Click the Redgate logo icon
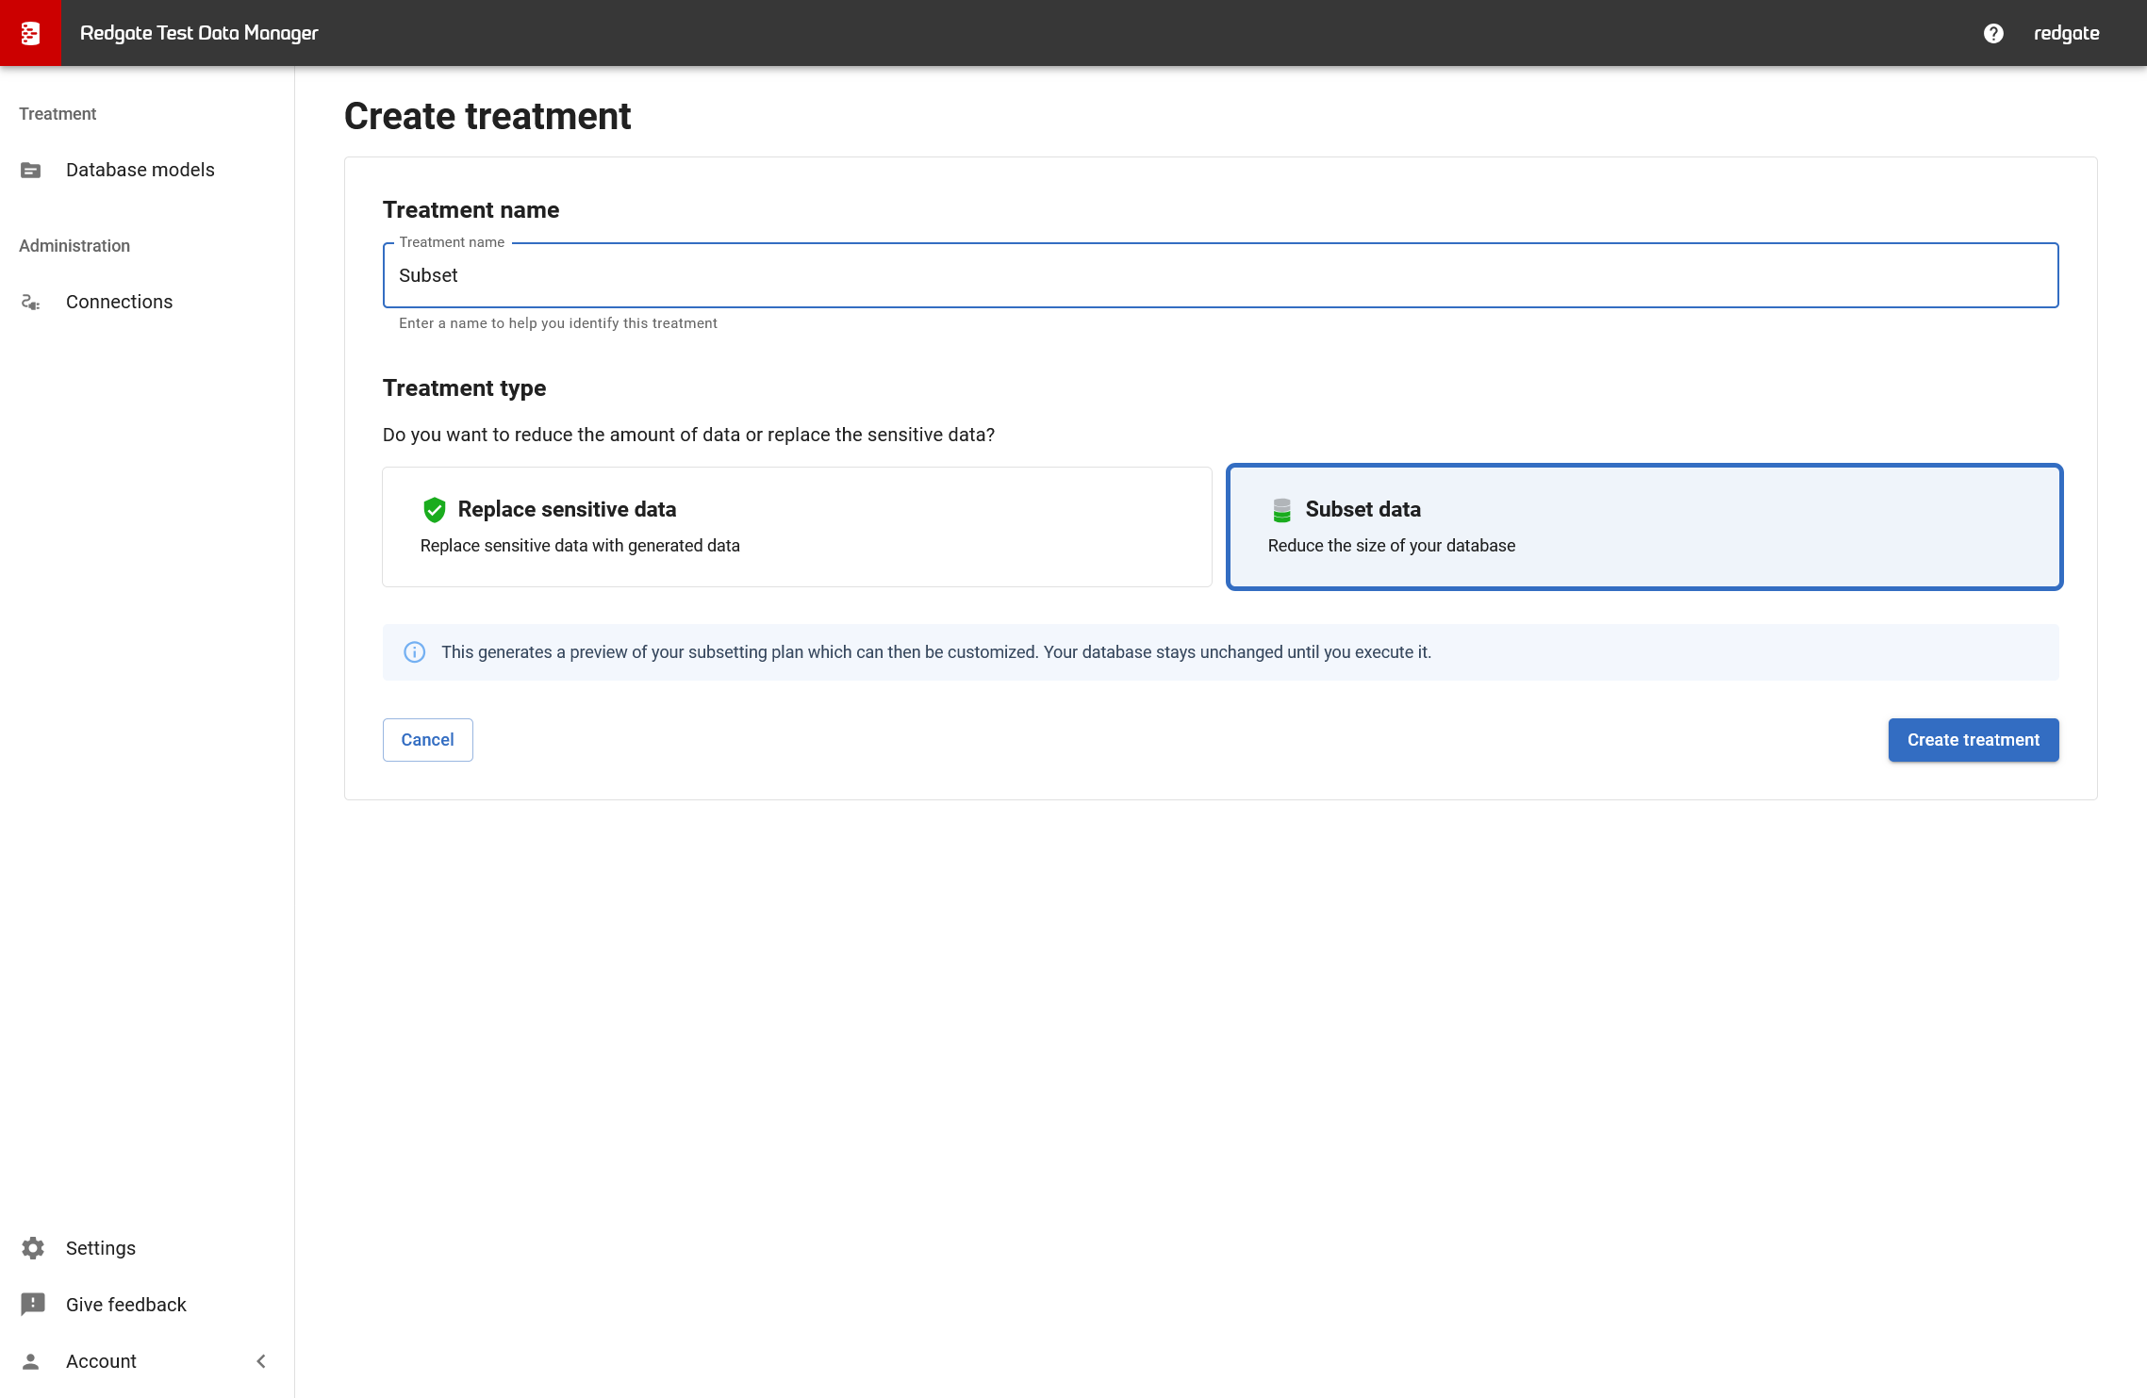 click(x=30, y=33)
